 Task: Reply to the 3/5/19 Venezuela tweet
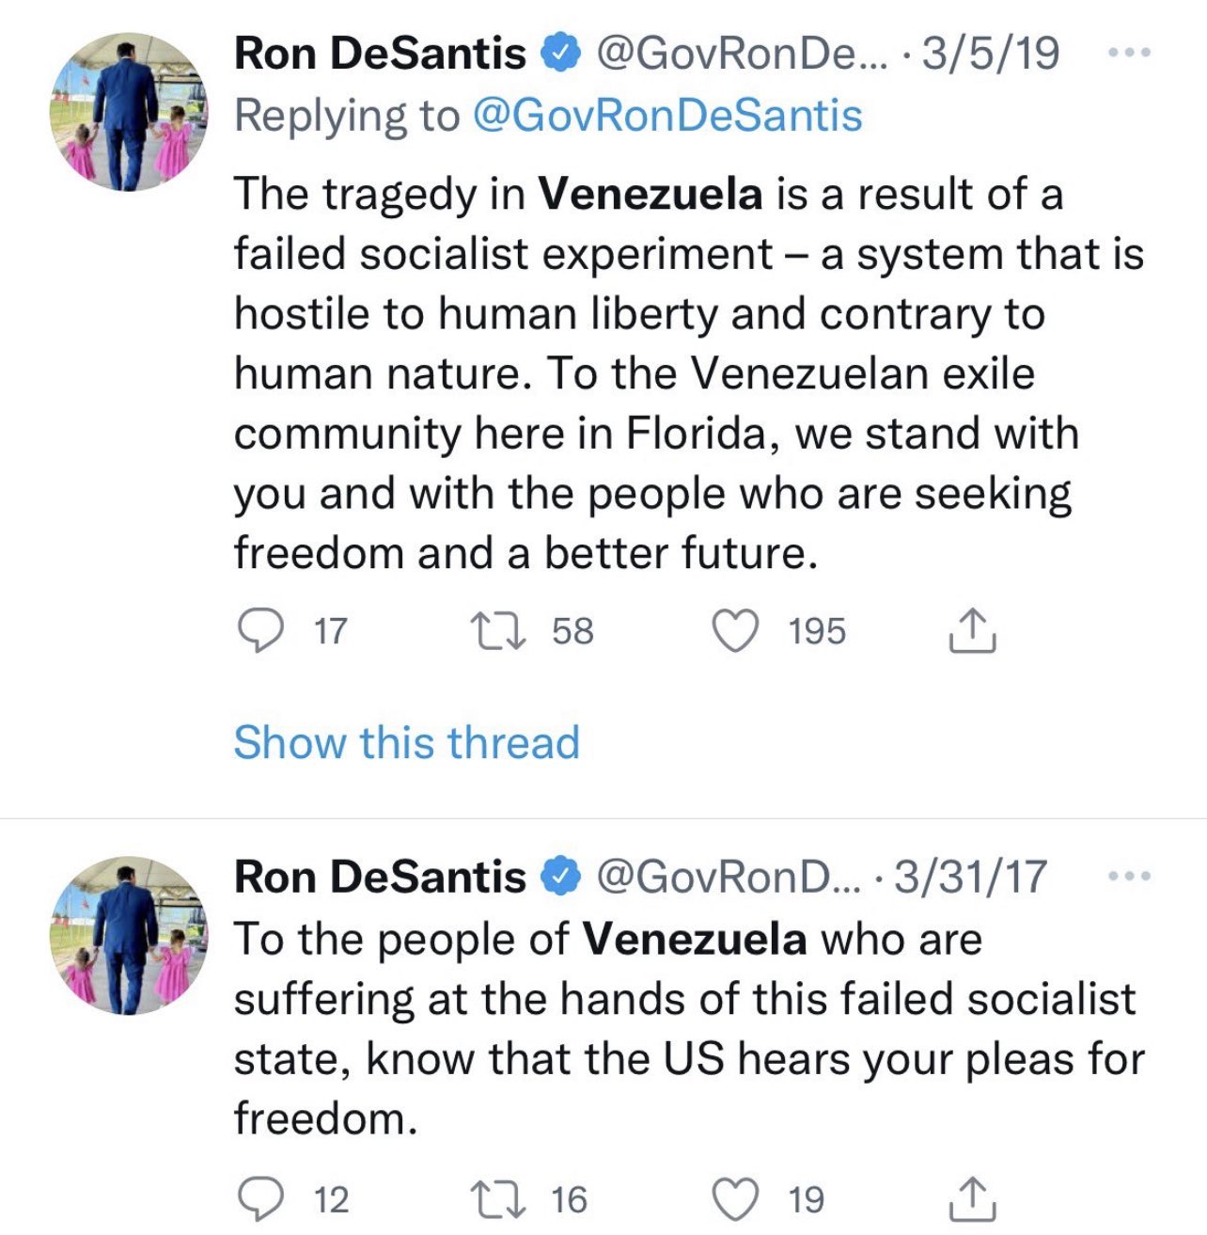(260, 630)
